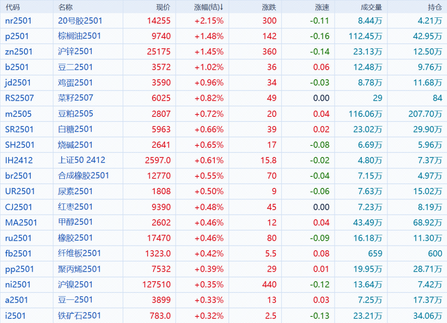The image size is (447, 323).
Task: Select 聚丙烯2501 contract name
Action: tap(79, 269)
